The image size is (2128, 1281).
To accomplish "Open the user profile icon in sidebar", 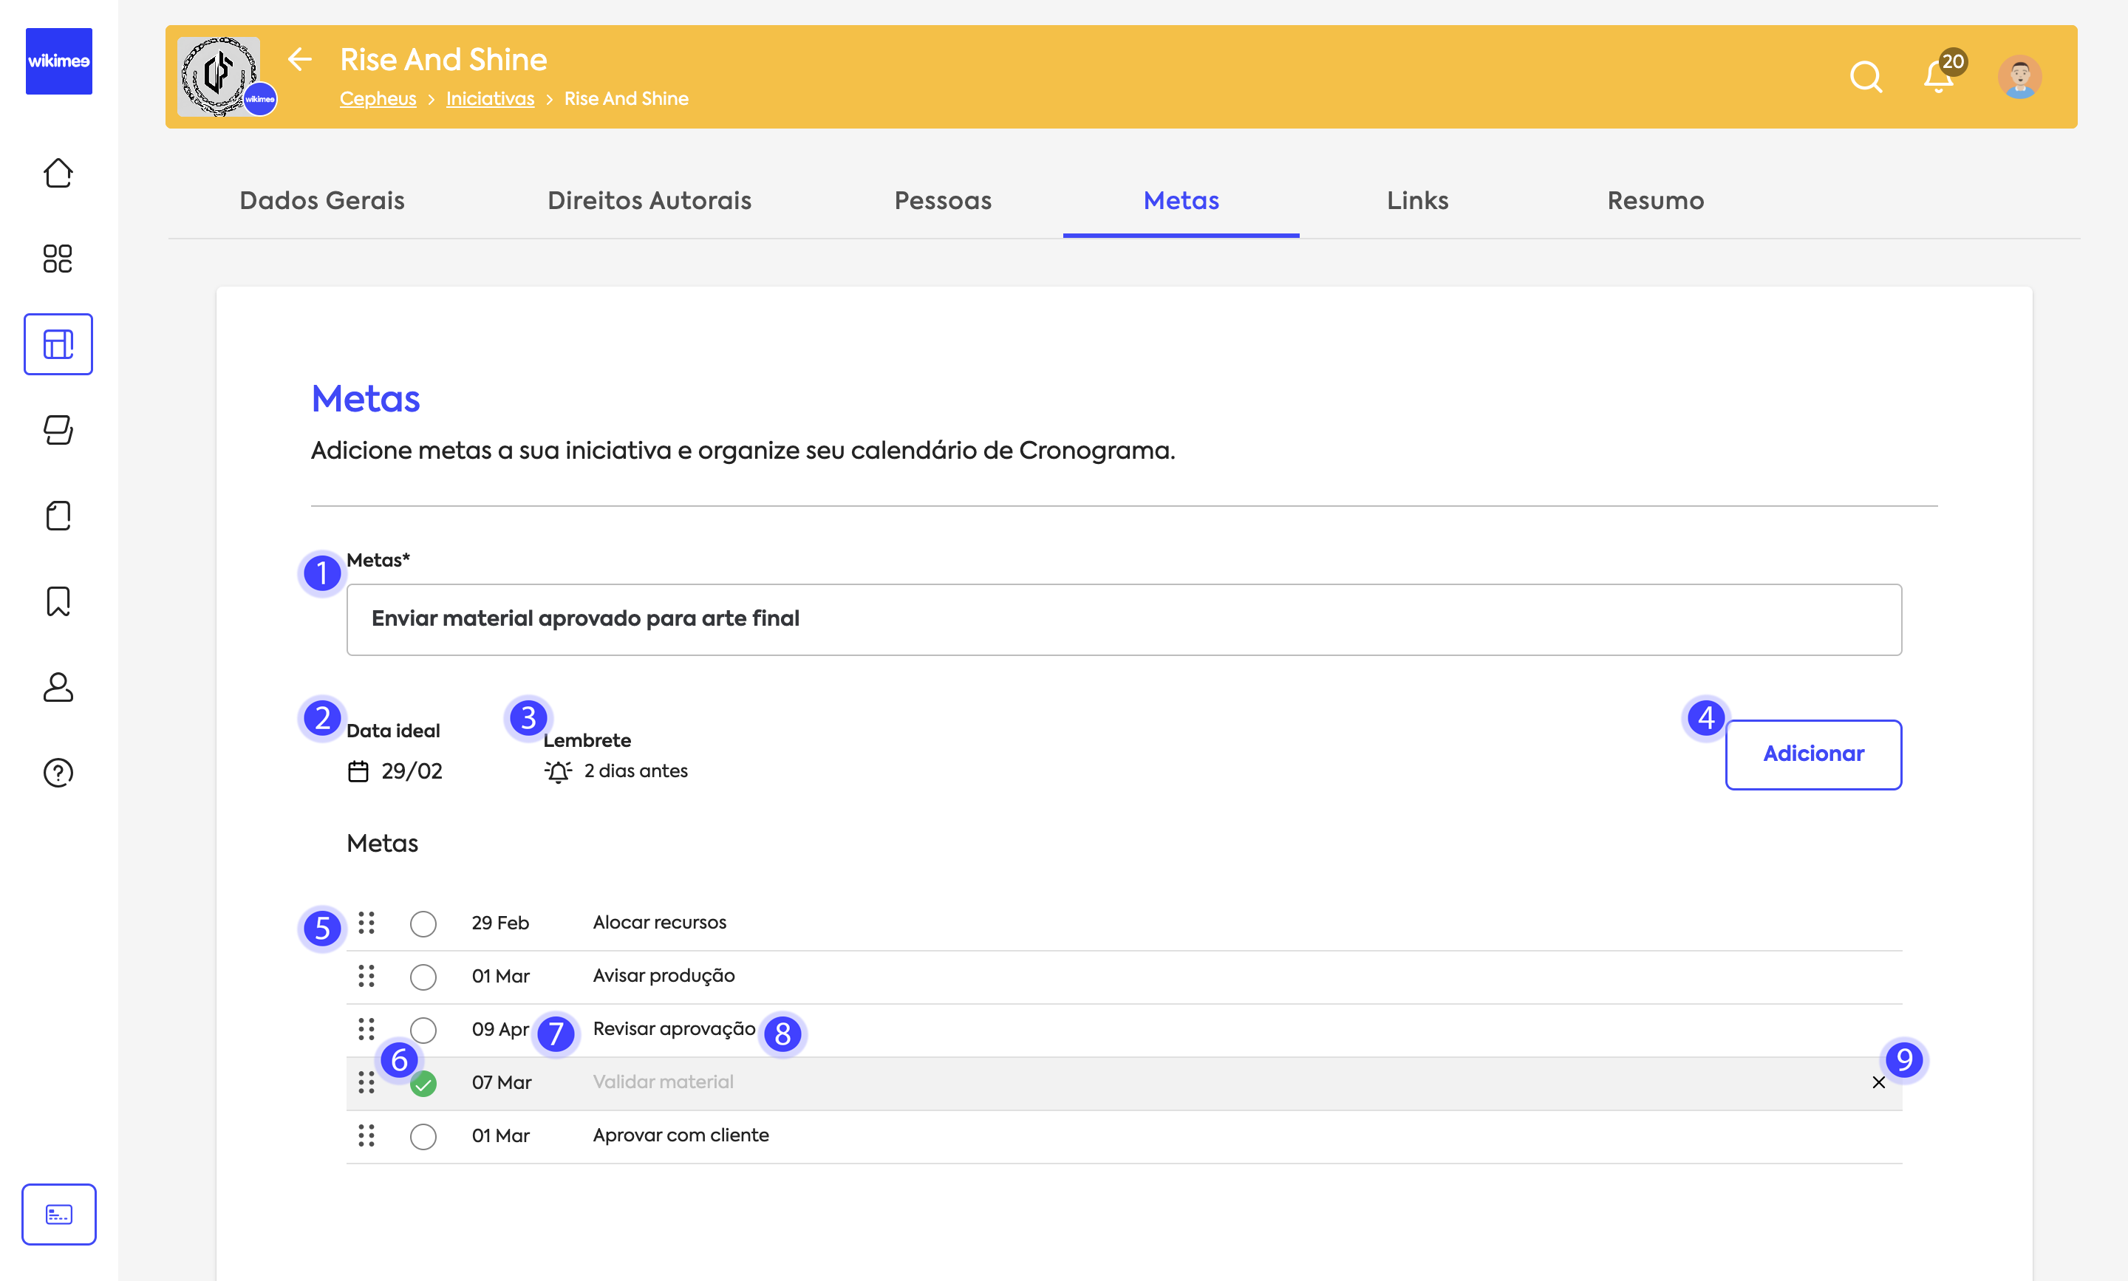I will tap(58, 687).
